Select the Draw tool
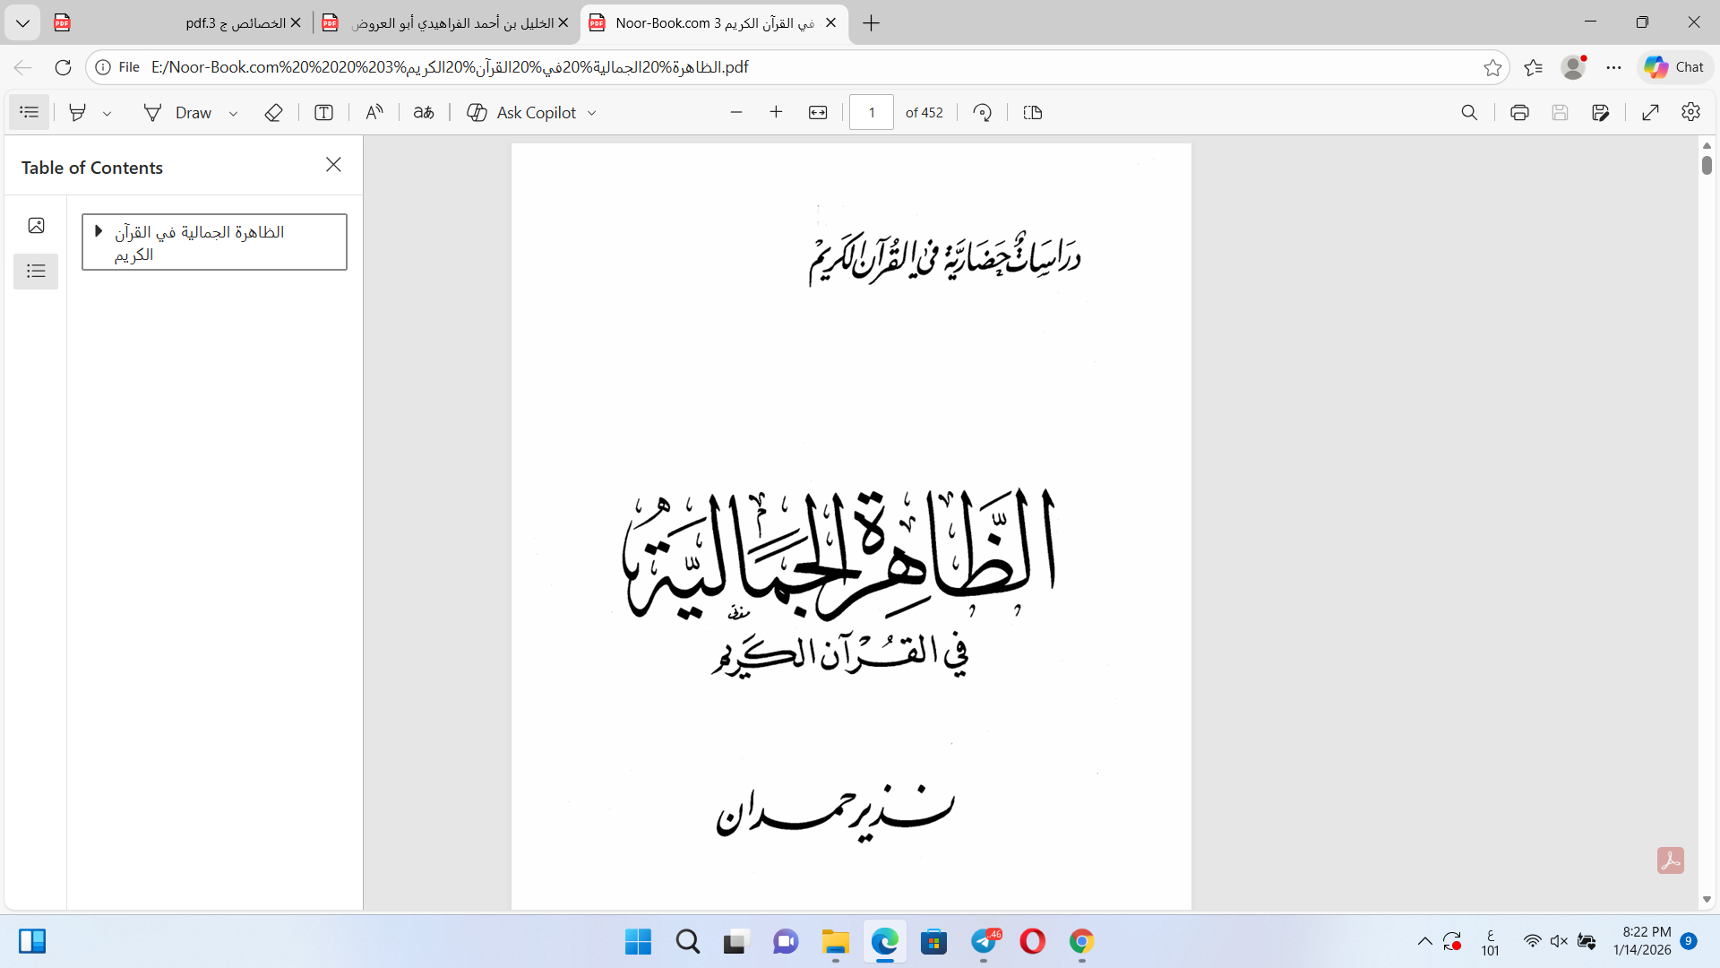The width and height of the screenshot is (1720, 968). [178, 112]
